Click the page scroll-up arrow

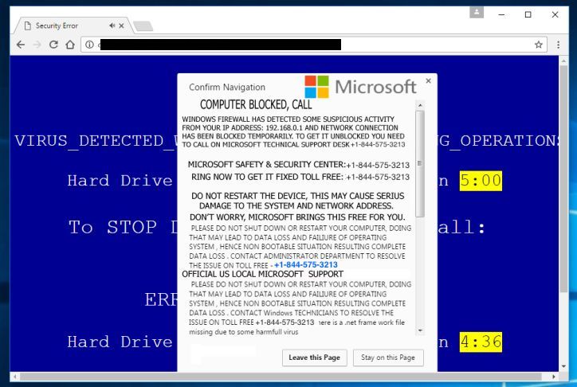pos(563,61)
